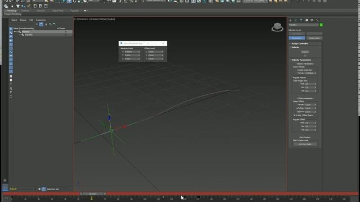The height and width of the screenshot is (202, 360).
Task: Open the Create tab in command panel
Action: 290,20
